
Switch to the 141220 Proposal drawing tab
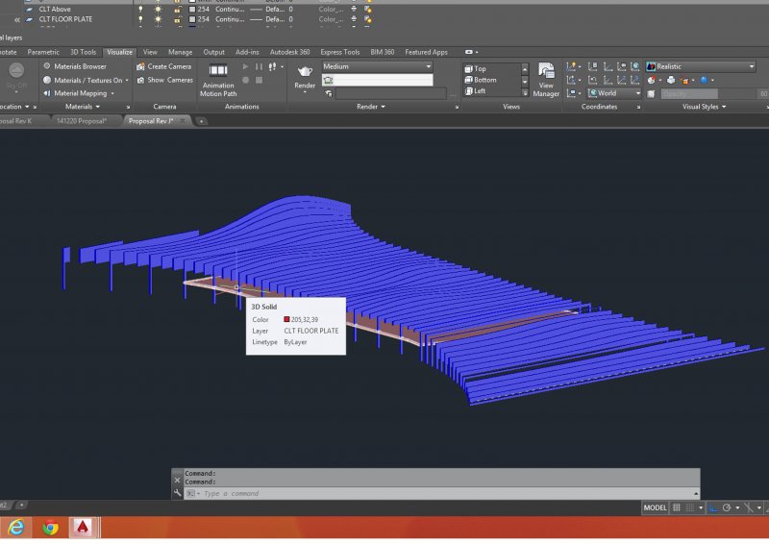point(83,120)
